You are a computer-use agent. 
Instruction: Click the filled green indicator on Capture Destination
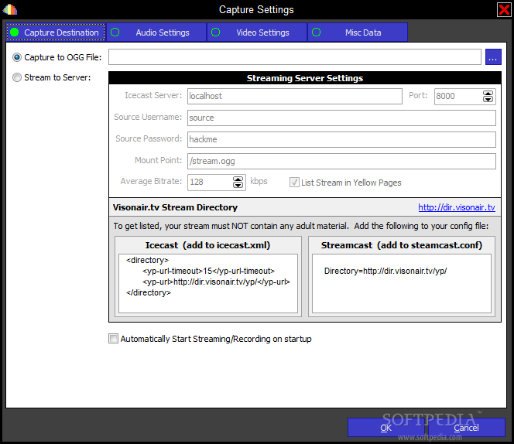15,32
